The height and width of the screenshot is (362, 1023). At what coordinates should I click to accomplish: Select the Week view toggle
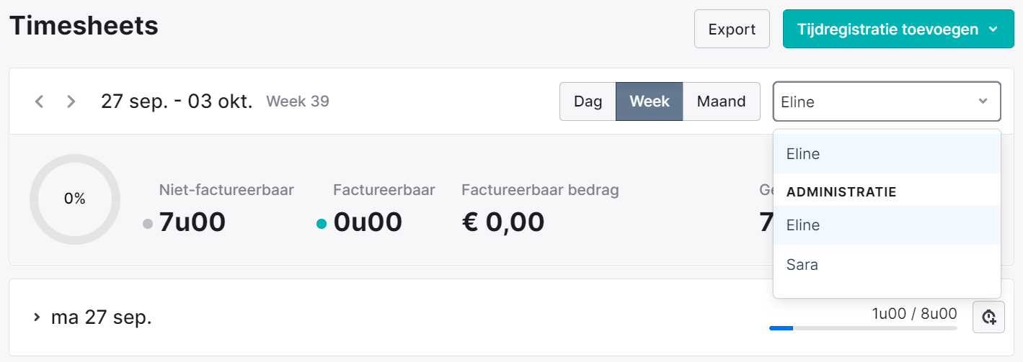[650, 101]
